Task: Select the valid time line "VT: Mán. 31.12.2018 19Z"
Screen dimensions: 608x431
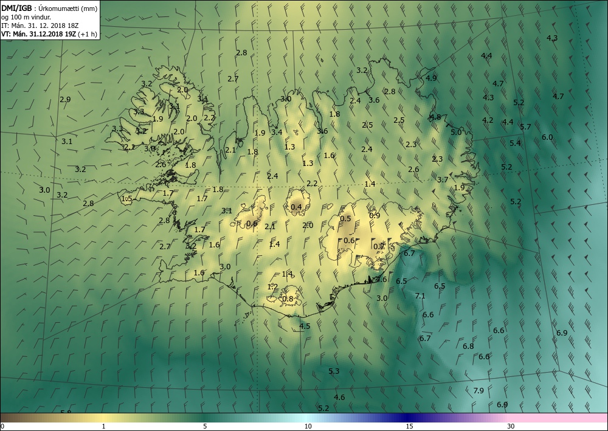Action: point(39,34)
